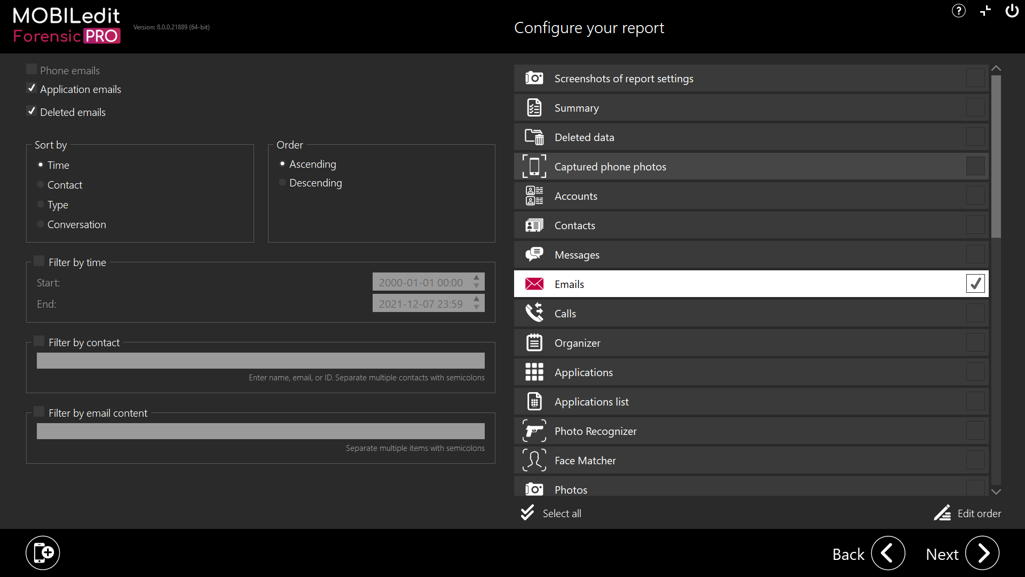The height and width of the screenshot is (577, 1025).
Task: Click the Captured phone photos icon
Action: coord(534,166)
